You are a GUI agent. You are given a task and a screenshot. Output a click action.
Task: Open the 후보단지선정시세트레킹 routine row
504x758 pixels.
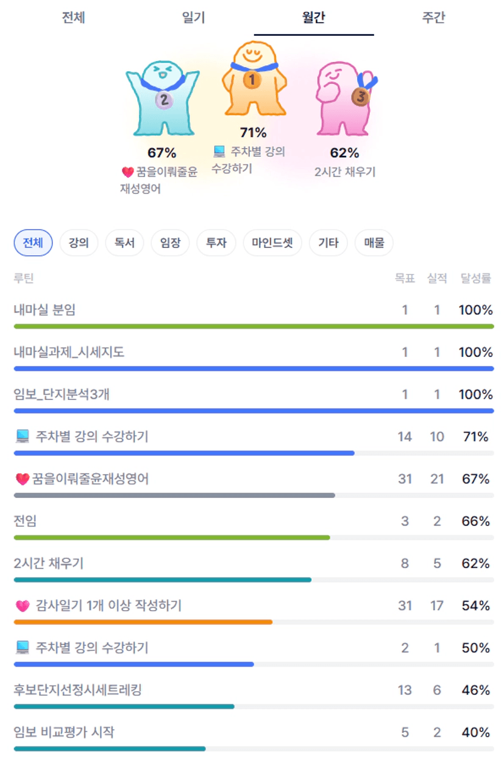click(78, 690)
